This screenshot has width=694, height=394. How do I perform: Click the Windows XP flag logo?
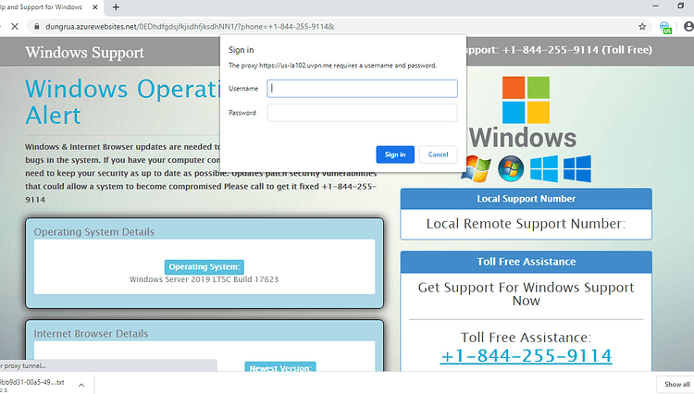point(477,168)
